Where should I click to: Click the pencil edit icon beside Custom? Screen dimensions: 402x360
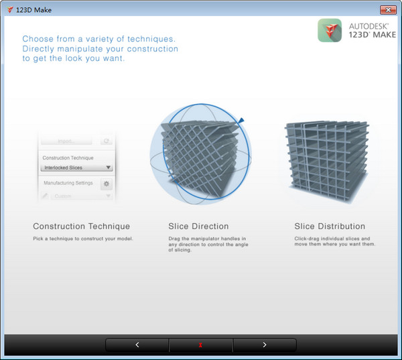point(45,196)
